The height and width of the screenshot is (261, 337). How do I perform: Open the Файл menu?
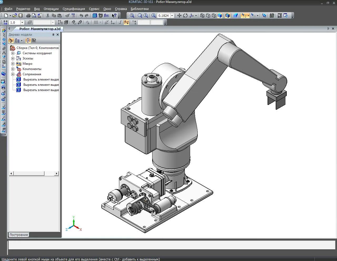pyautogui.click(x=8, y=9)
